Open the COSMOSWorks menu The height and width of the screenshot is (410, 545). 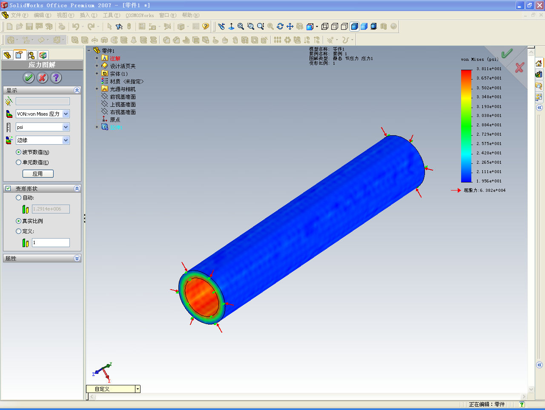point(140,15)
